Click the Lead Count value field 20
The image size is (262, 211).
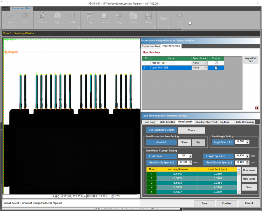[x=183, y=156]
